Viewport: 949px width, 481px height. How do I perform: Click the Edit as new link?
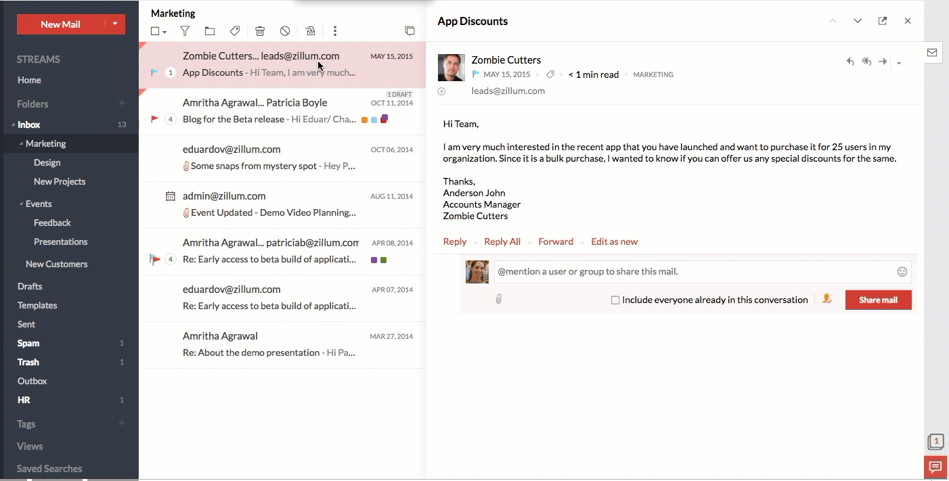(x=614, y=242)
